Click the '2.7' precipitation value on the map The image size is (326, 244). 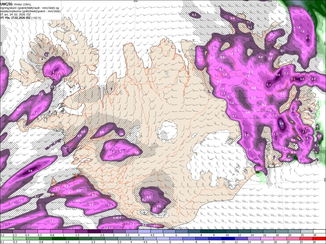304,132
